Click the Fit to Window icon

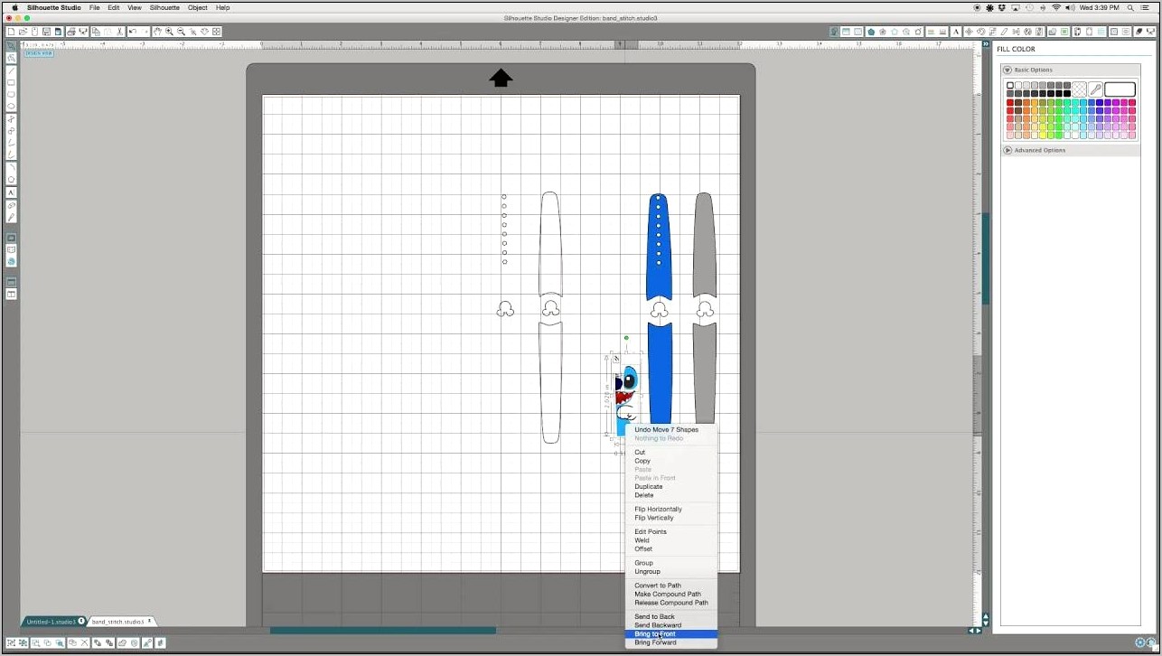[216, 32]
